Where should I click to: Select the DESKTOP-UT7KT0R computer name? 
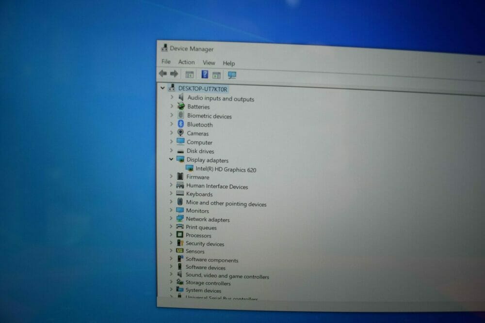(203, 89)
